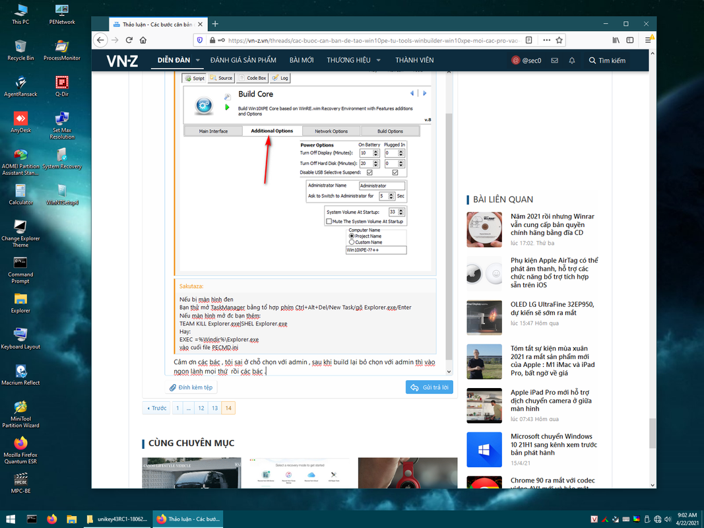Launch Macrium Reflect desktop shortcut
Image resolution: width=704 pixels, height=528 pixels.
point(20,375)
